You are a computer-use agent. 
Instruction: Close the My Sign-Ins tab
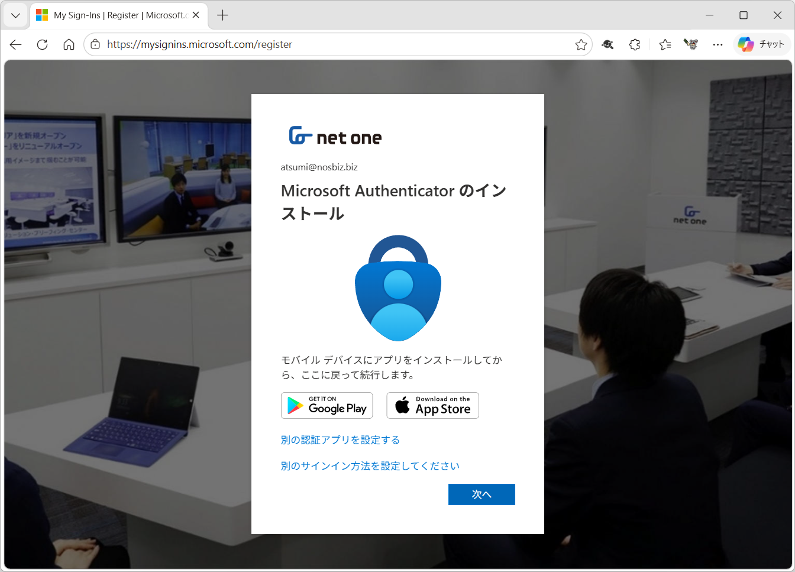click(196, 15)
